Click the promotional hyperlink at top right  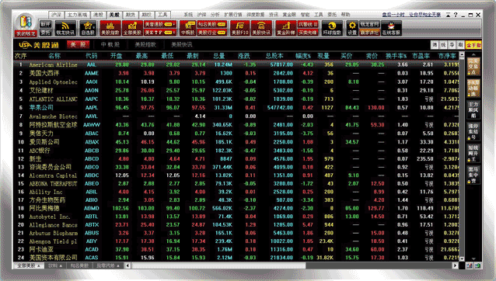(411, 15)
